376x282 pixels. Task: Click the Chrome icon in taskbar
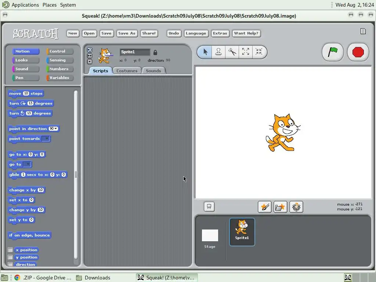coord(17,278)
